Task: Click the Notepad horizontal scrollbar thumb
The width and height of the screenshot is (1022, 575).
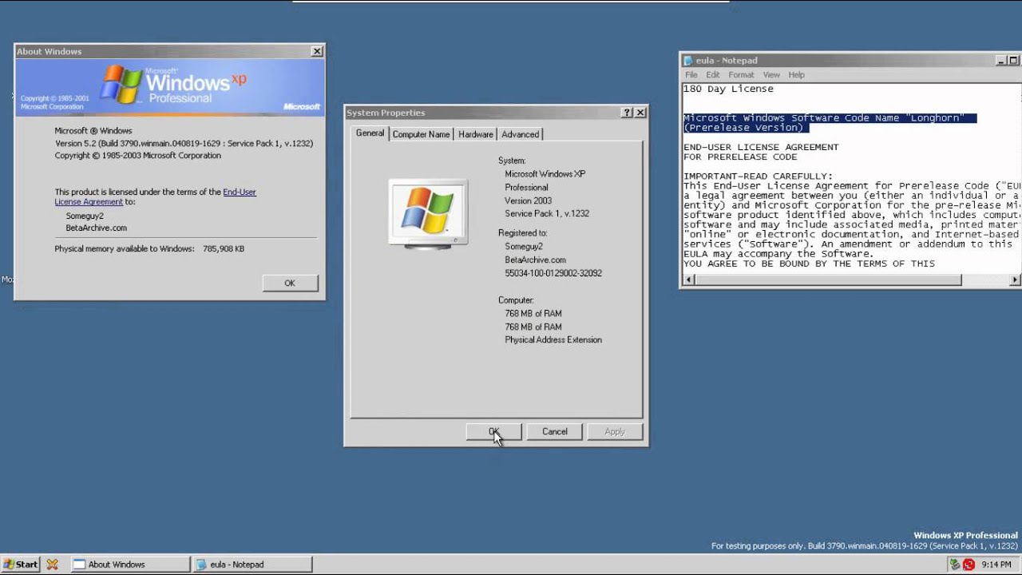Action: [828, 280]
